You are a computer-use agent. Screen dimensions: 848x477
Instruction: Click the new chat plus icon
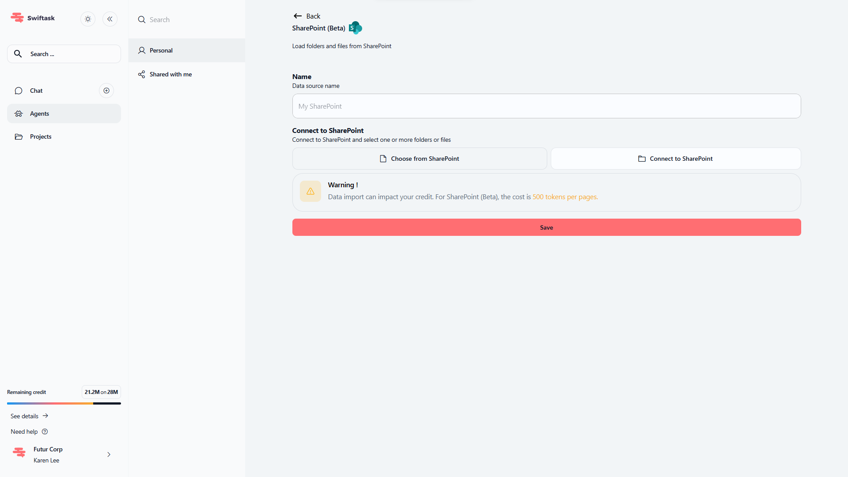[106, 91]
